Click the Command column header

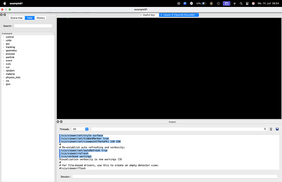[x=28, y=34]
